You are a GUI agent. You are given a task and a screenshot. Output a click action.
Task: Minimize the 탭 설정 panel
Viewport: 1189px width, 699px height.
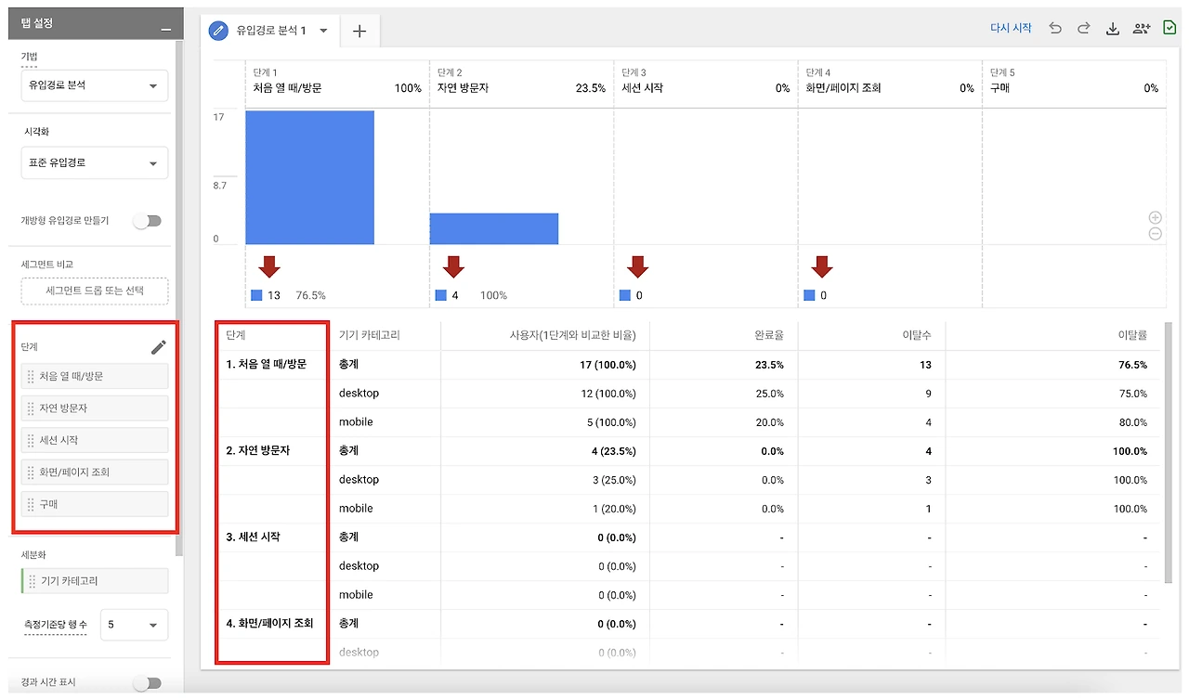[165, 28]
